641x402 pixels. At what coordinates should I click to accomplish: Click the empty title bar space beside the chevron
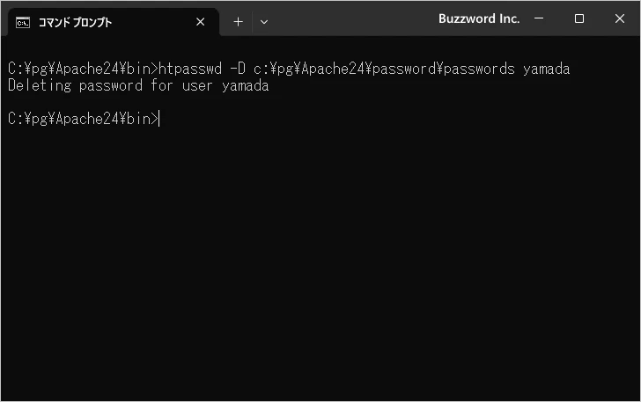352,18
